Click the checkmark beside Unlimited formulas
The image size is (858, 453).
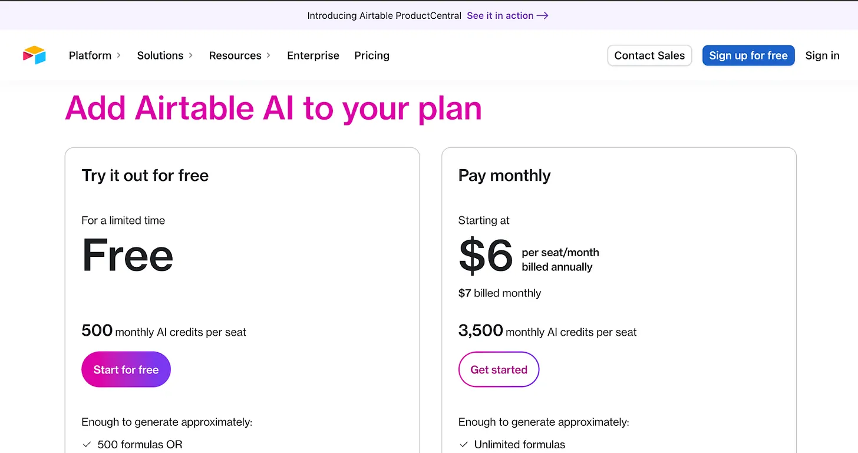pos(464,444)
